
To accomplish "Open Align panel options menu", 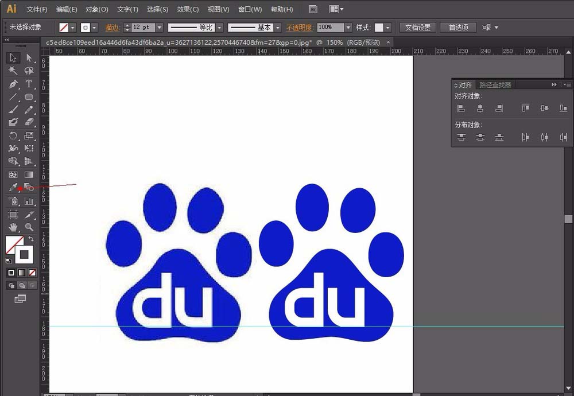I will 568,84.
